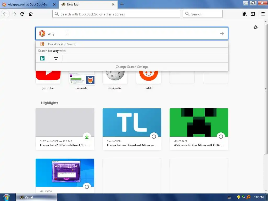The height and width of the screenshot is (201, 268).
Task: Open the reddit top site tile
Action: click(149, 80)
